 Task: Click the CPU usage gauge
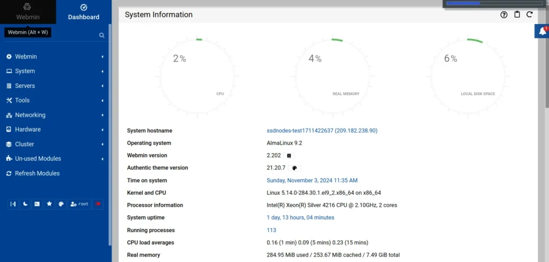[x=197, y=76]
